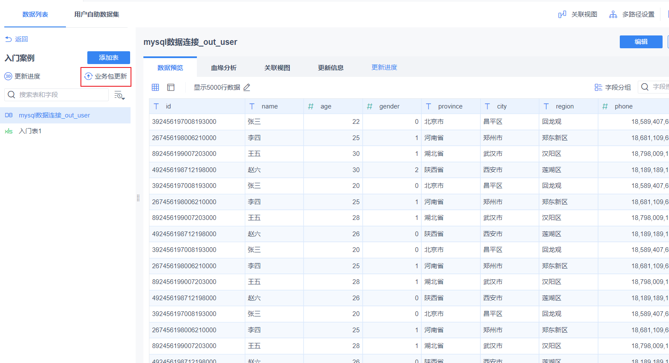
Task: Click 多路径设置 label
Action: pos(638,15)
